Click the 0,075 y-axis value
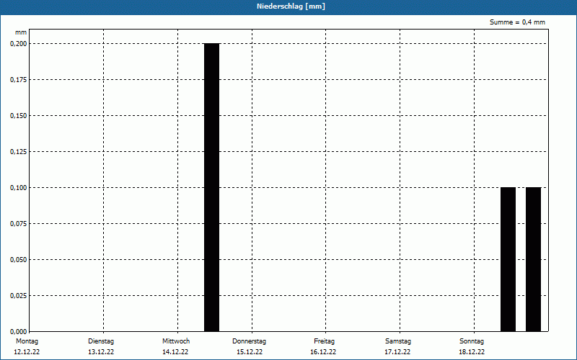The width and height of the screenshot is (577, 360). 19,224
